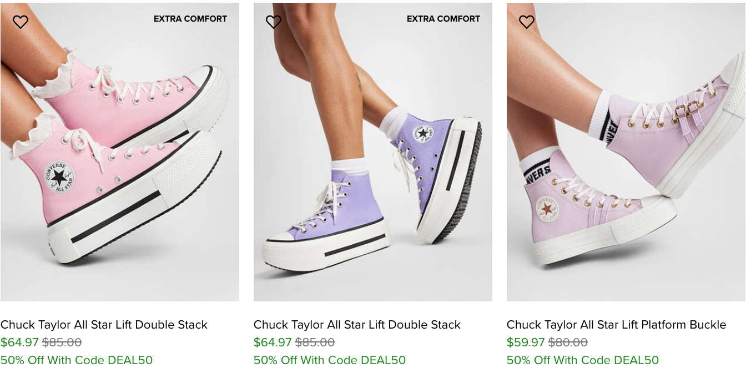746x373 pixels.
Task: Open the Double Stack title under the pink shoe
Action: [x=104, y=325]
